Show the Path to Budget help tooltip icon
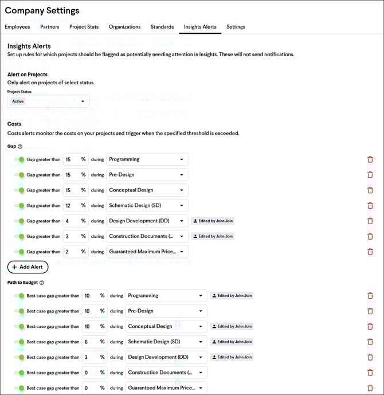 (41, 283)
